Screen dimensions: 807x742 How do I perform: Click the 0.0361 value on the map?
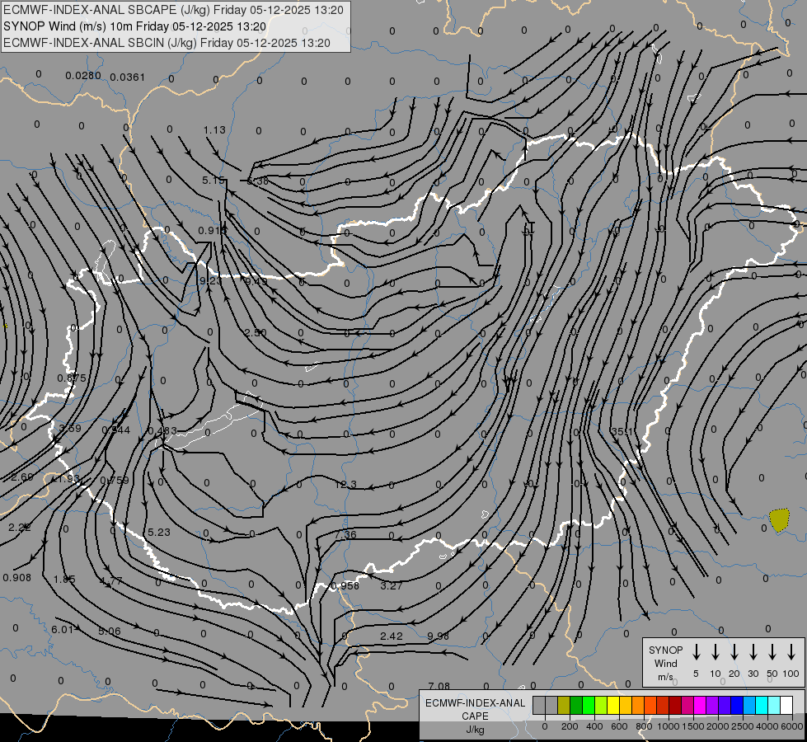128,77
